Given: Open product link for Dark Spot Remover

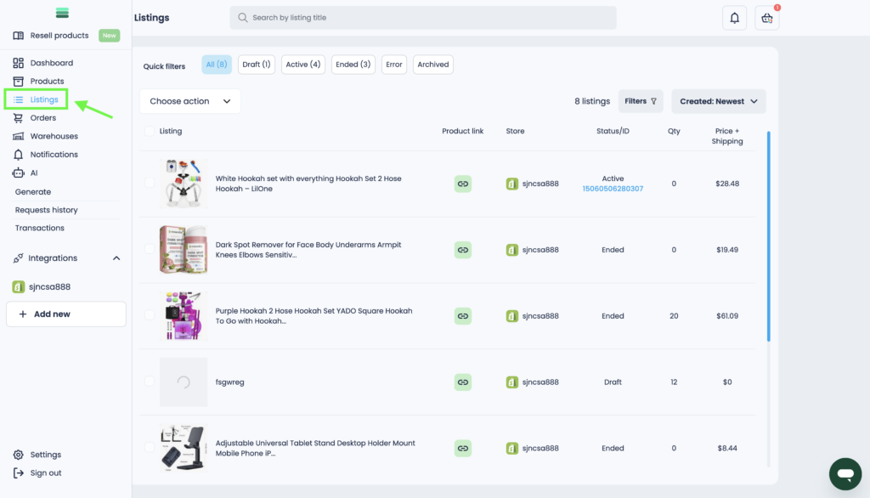Looking at the screenshot, I should tap(463, 250).
